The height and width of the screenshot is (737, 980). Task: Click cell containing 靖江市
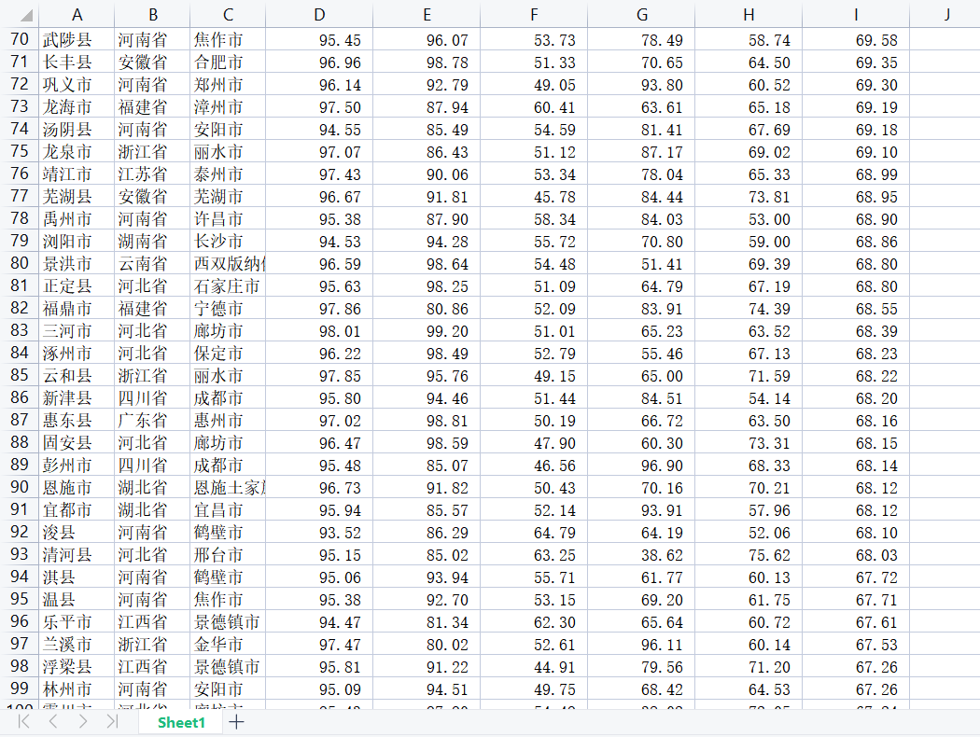tap(77, 174)
